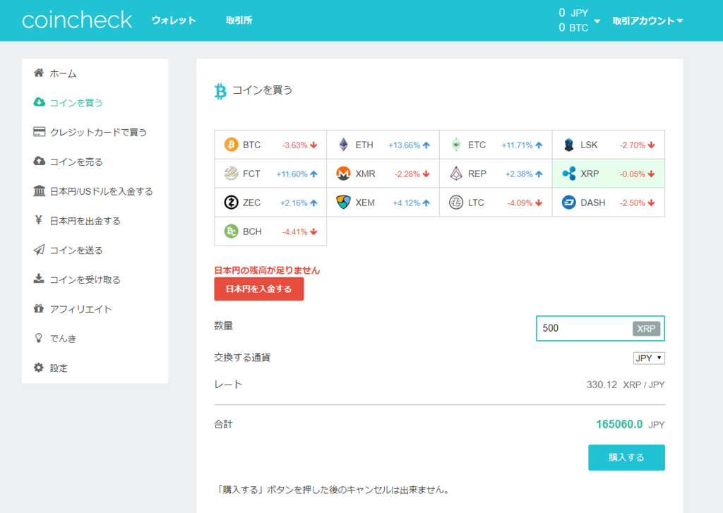
Task: Open the JPY exchange currency select box
Action: tap(649, 358)
